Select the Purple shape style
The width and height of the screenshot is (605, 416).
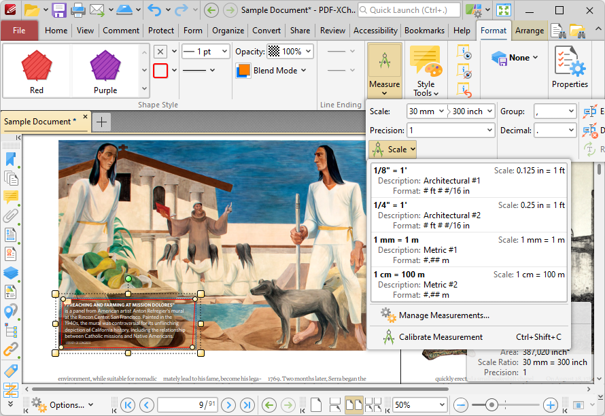[x=105, y=71]
